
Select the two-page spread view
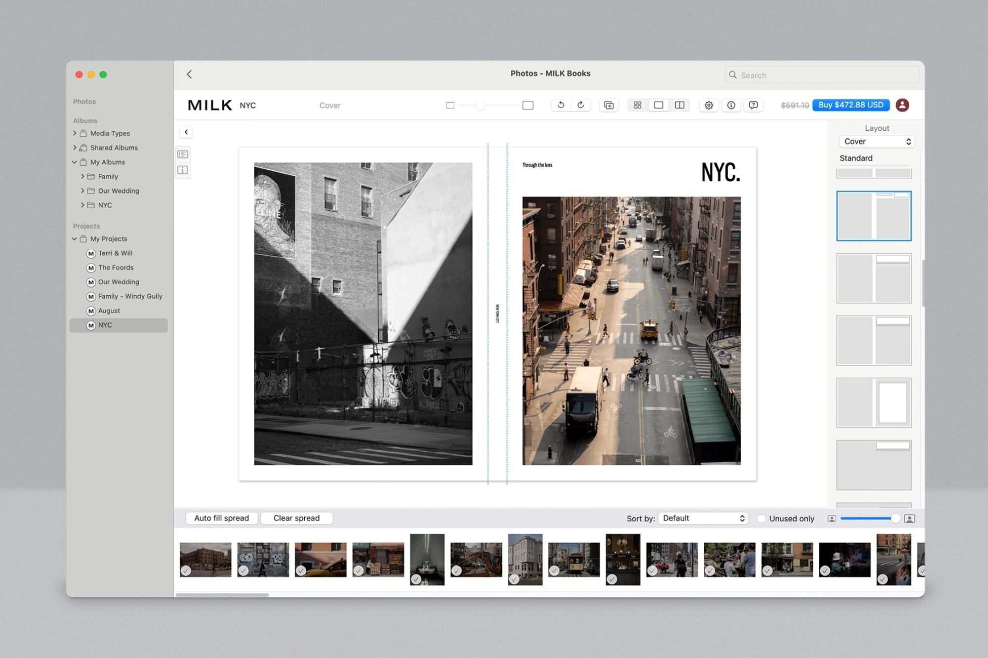click(679, 105)
